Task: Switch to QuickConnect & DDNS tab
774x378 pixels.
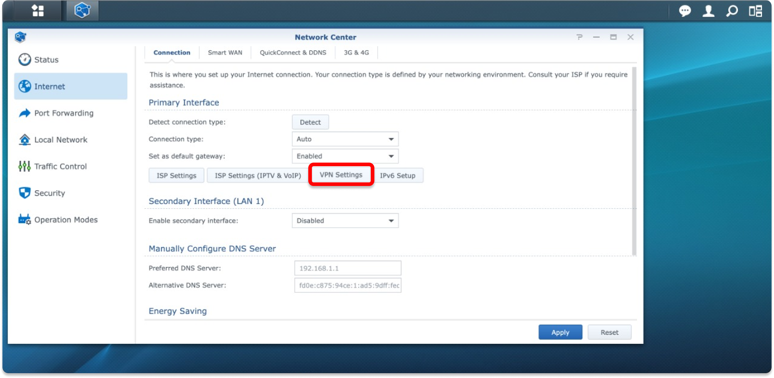Action: 293,53
